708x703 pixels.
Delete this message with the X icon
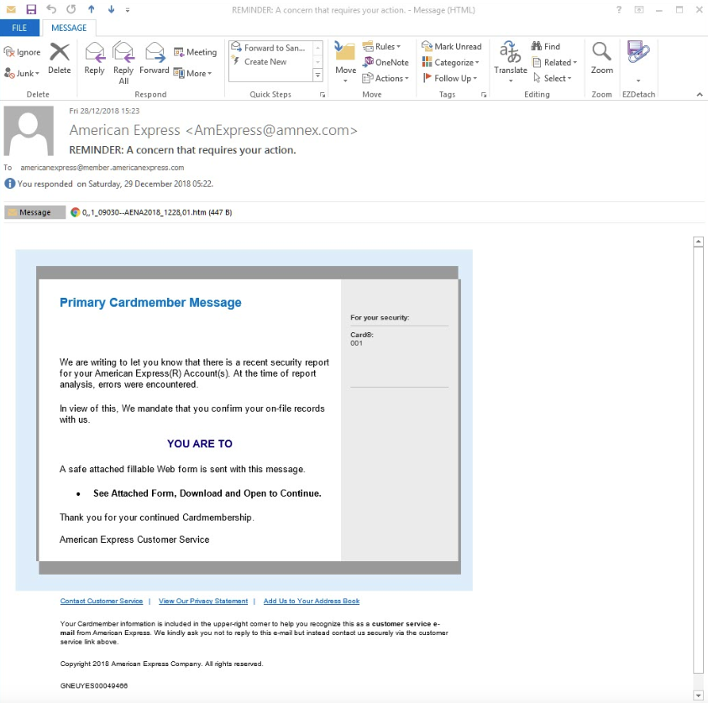(59, 59)
